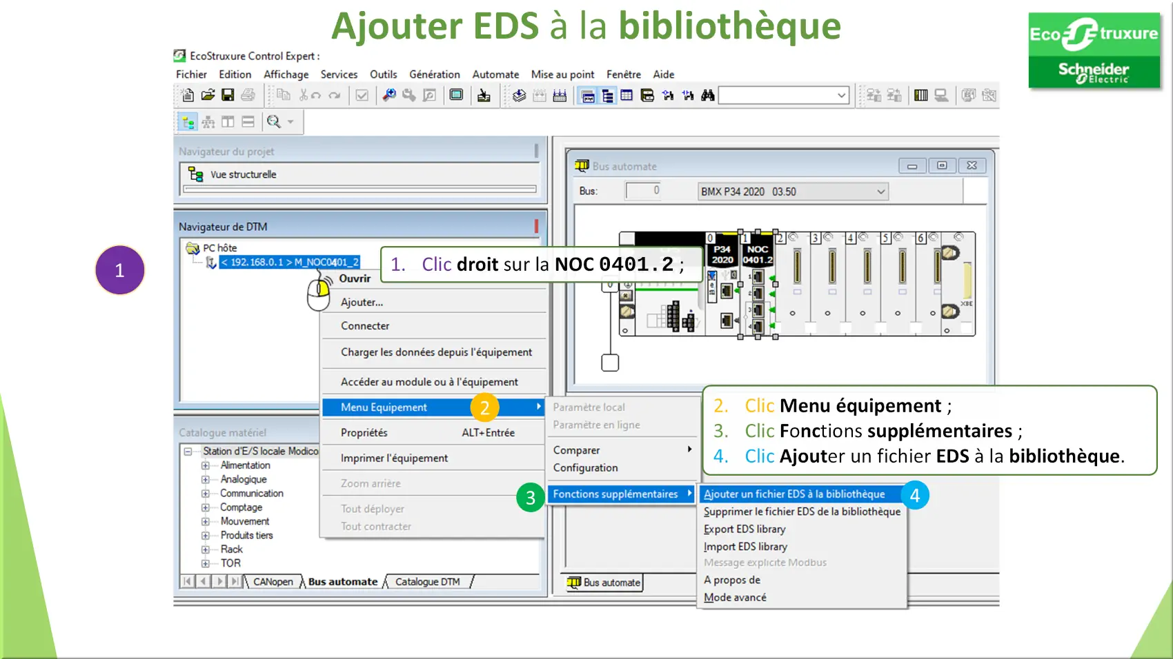Click the PLC rack vertical-bars toolbar icon
Viewport: 1173px width, 659px height.
pos(921,95)
